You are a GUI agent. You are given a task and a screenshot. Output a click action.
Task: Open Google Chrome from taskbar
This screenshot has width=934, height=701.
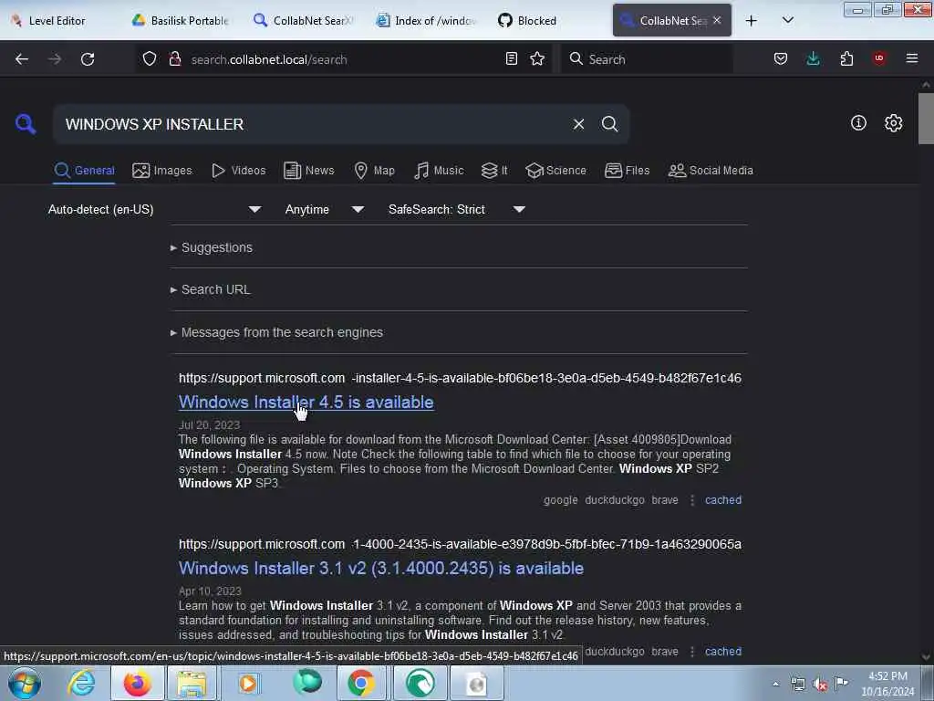pyautogui.click(x=361, y=683)
